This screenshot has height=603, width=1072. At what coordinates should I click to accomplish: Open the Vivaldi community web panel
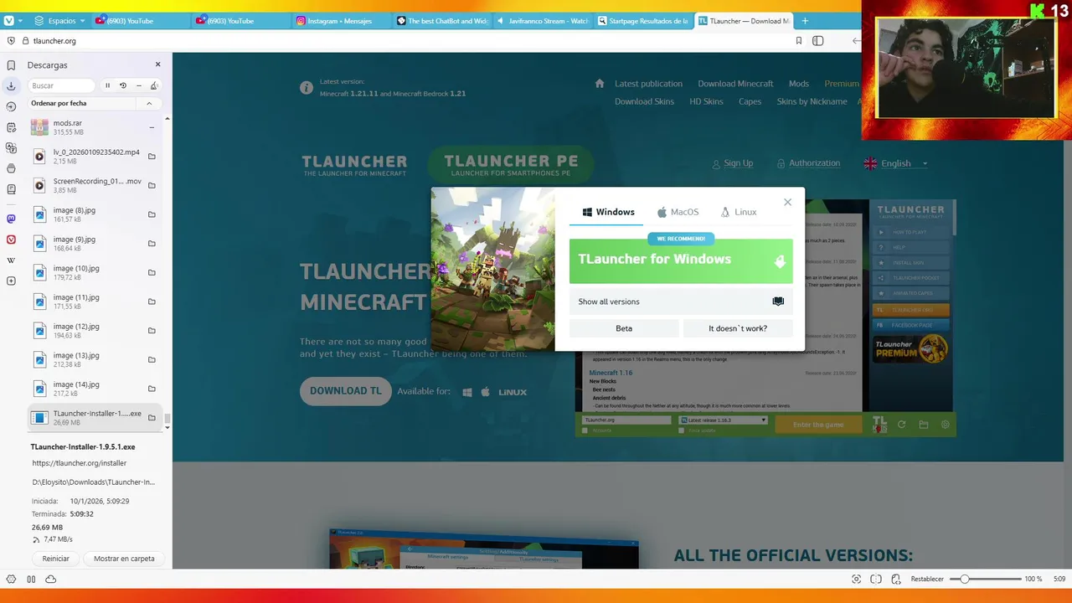(11, 240)
